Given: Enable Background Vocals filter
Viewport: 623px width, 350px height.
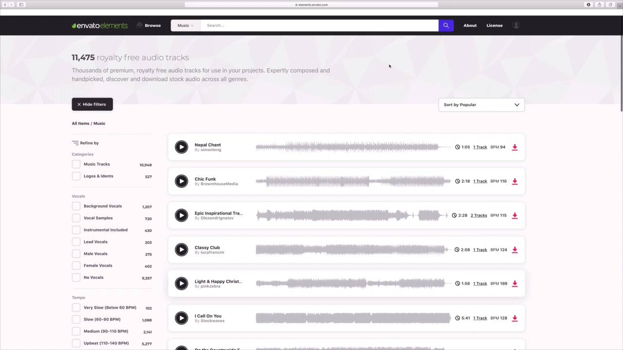Looking at the screenshot, I should coord(76,206).
